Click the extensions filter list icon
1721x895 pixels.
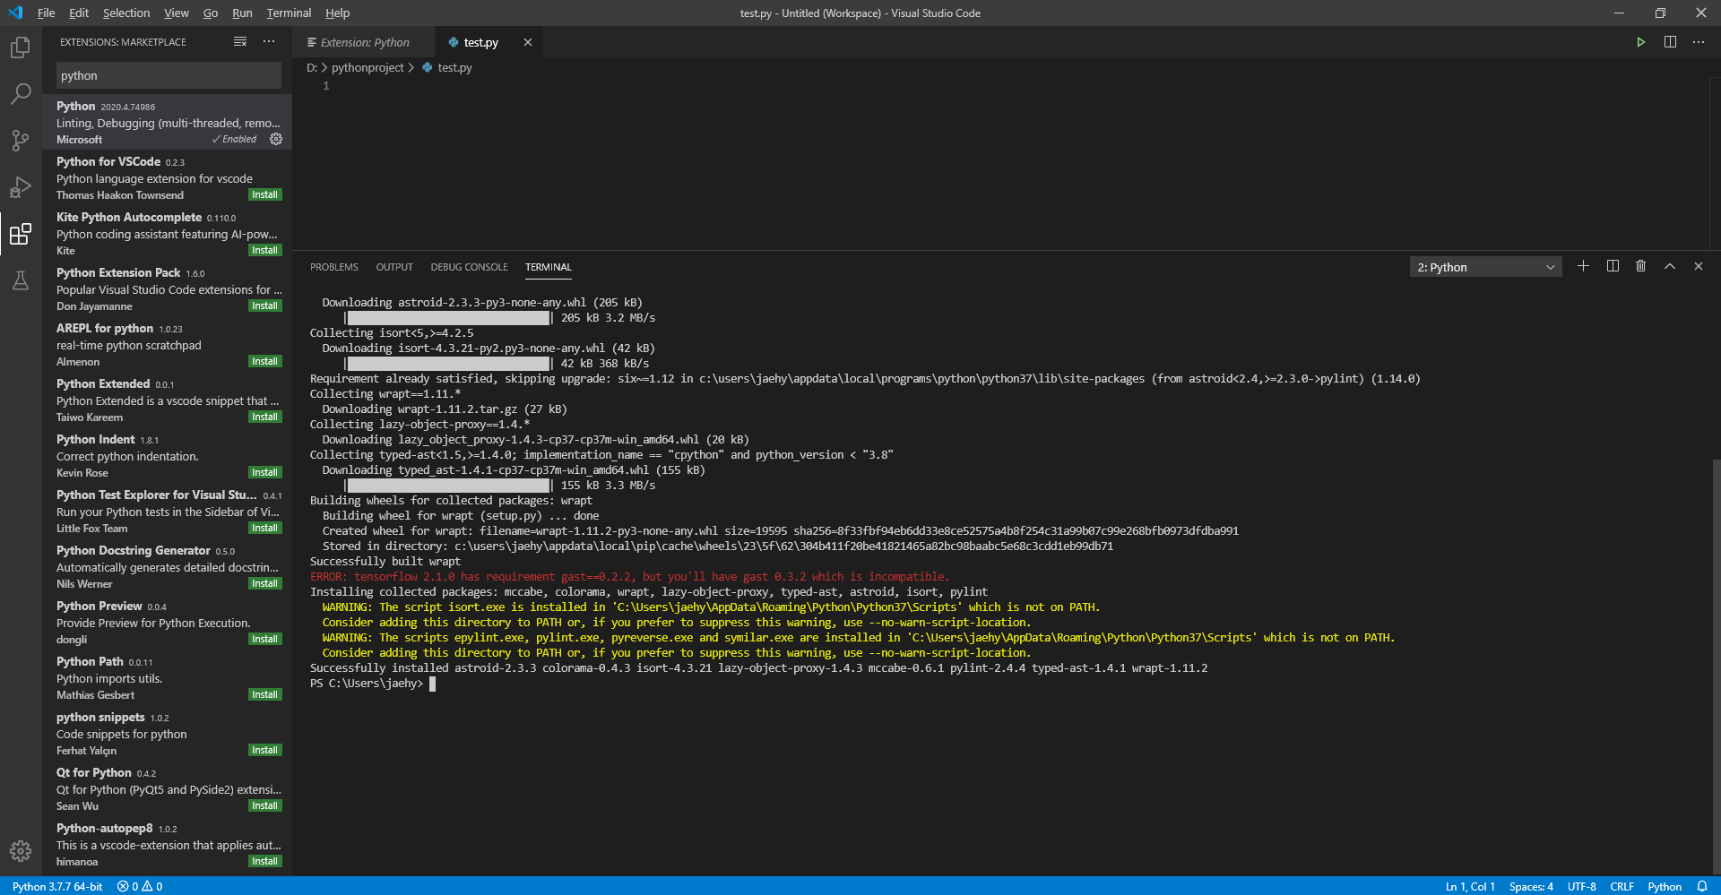click(x=240, y=42)
